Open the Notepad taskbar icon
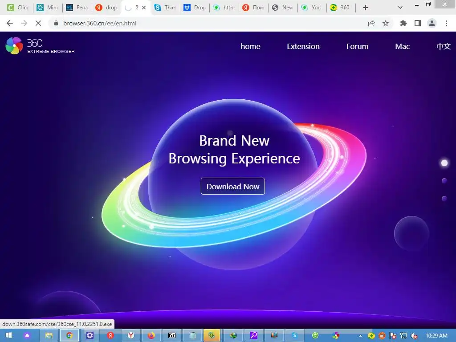The height and width of the screenshot is (342, 456). [192, 336]
